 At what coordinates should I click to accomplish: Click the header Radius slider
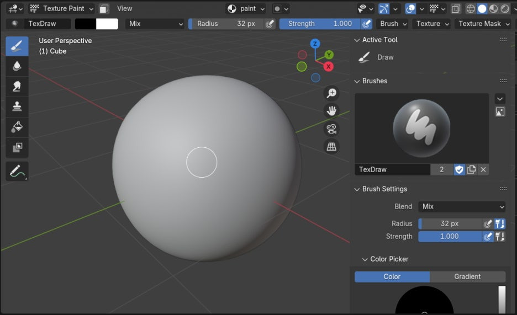pyautogui.click(x=226, y=24)
